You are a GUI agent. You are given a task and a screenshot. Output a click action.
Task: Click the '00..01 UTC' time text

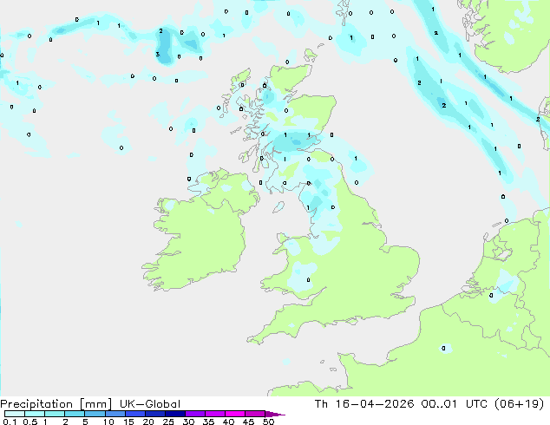(x=455, y=404)
